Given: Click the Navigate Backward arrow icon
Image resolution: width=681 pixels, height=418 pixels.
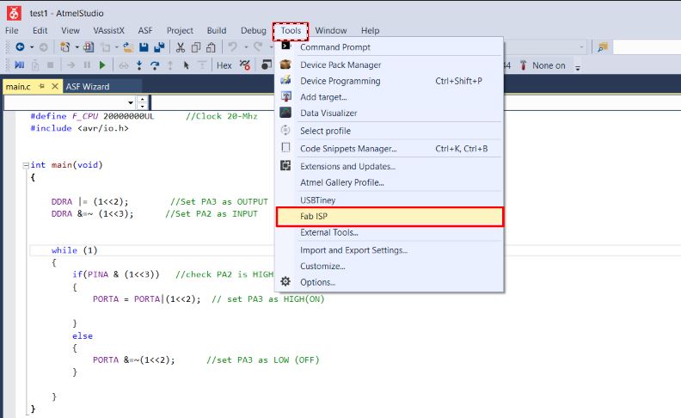Looking at the screenshot, I should pyautogui.click(x=20, y=47).
